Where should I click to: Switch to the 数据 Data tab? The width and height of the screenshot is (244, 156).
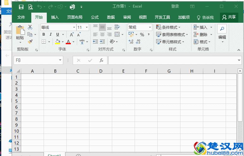point(111,17)
